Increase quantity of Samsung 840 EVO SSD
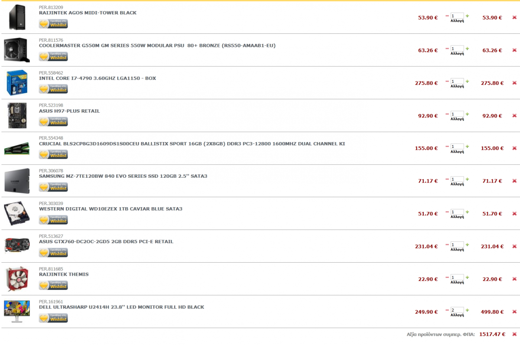Image resolution: width=520 pixels, height=345 pixels. point(467,179)
